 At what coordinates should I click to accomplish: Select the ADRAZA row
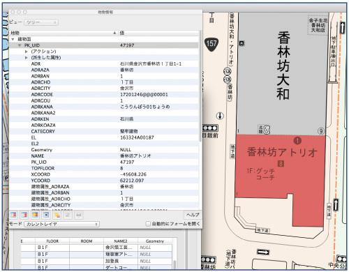click(104, 70)
